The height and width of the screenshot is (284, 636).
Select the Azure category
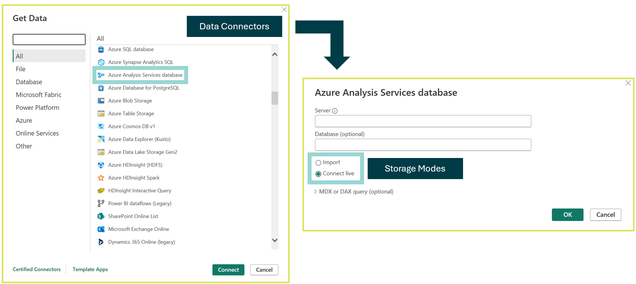point(49,120)
